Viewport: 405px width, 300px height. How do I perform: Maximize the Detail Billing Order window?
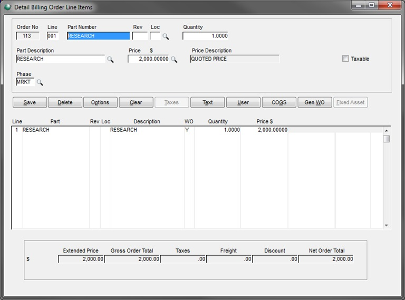coord(372,5)
